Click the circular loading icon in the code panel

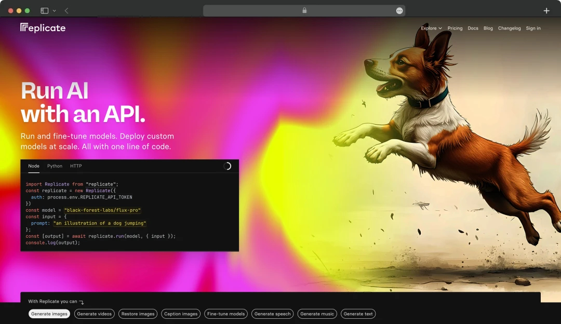226,166
